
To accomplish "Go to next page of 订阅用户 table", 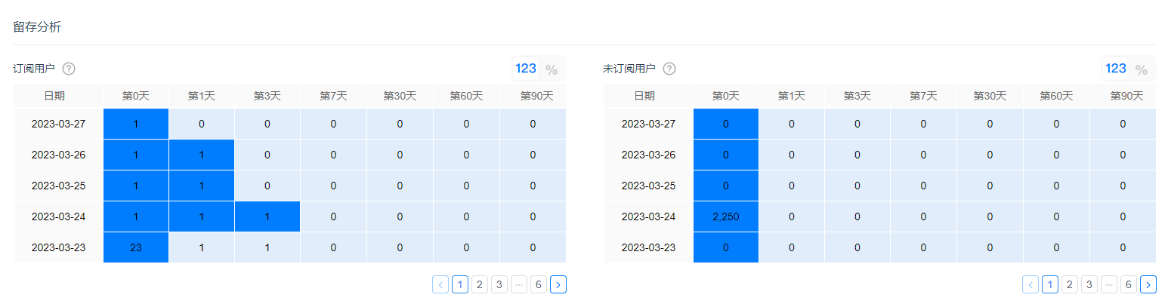I will (x=558, y=284).
